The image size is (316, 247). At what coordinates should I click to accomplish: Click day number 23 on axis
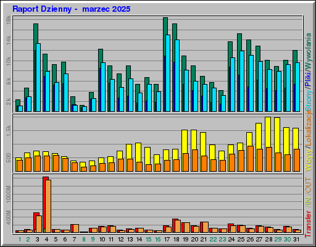[x=222, y=240]
